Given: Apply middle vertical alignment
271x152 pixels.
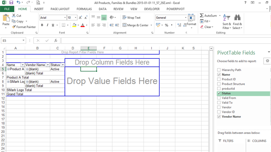Looking at the screenshot, I should (x=98, y=17).
